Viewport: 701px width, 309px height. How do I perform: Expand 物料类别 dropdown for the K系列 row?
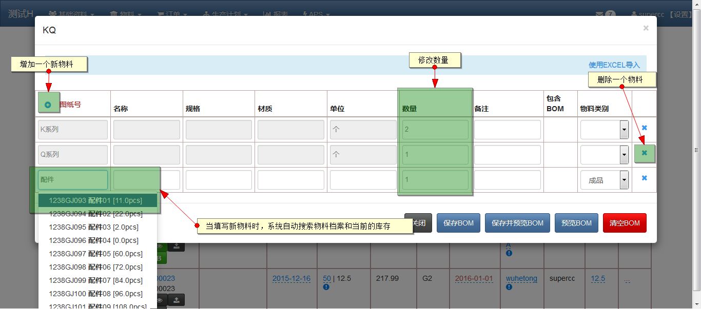pyautogui.click(x=624, y=130)
